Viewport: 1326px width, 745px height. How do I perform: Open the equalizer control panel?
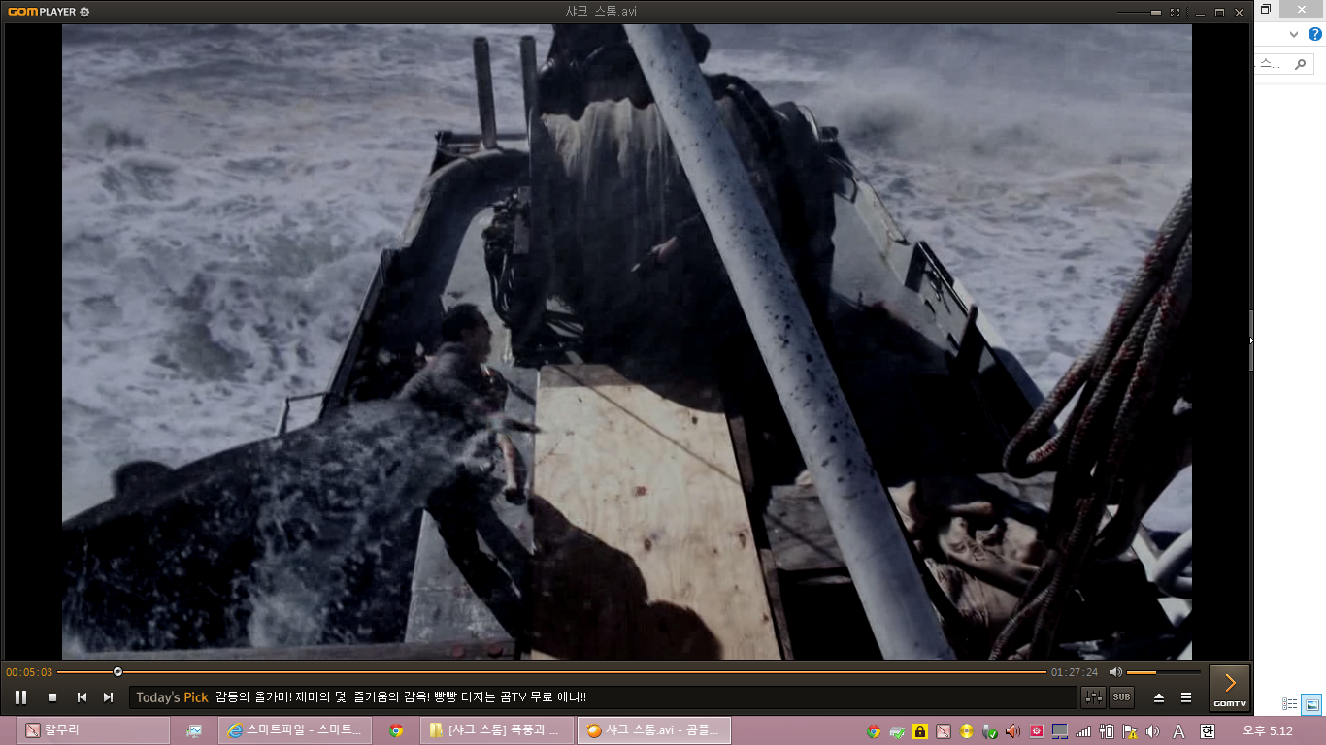click(x=1094, y=696)
